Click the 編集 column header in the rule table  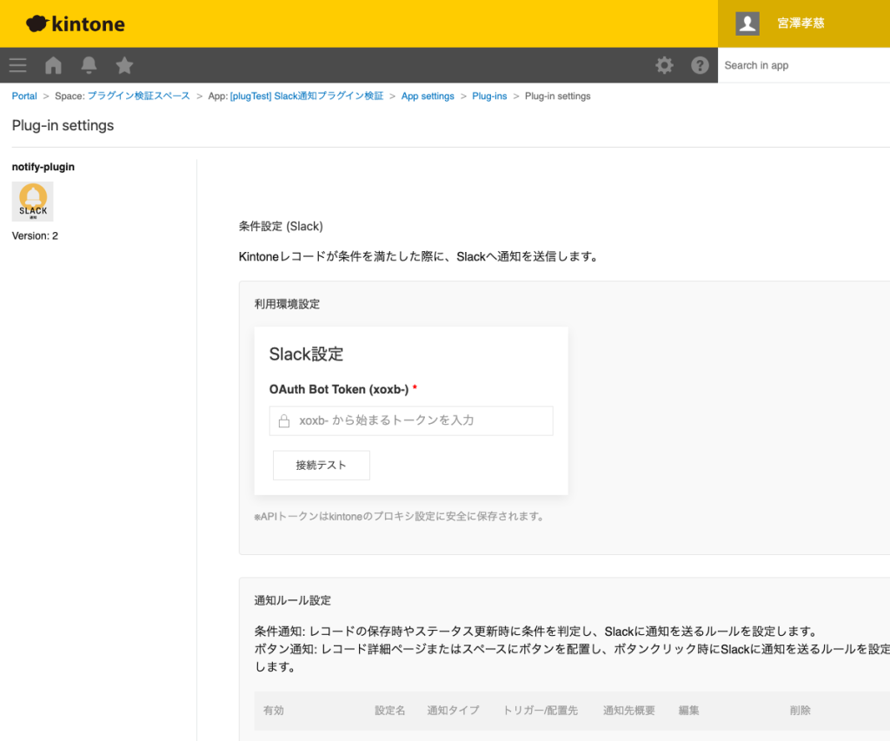coord(688,710)
